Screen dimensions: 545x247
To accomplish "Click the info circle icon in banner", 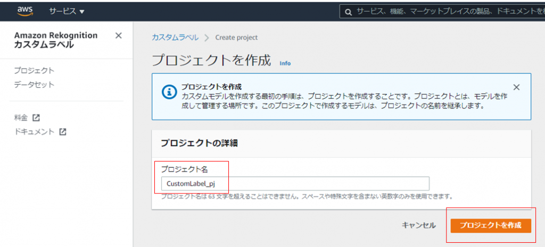I will 169,91.
